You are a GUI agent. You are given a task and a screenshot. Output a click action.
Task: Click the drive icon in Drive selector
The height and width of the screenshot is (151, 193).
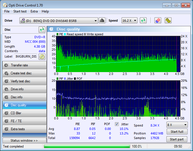[23, 21]
